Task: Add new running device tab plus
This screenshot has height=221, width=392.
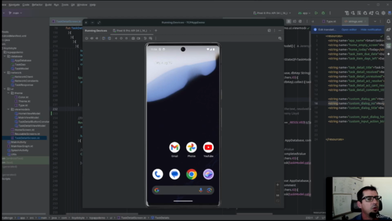Action: pos(156,31)
